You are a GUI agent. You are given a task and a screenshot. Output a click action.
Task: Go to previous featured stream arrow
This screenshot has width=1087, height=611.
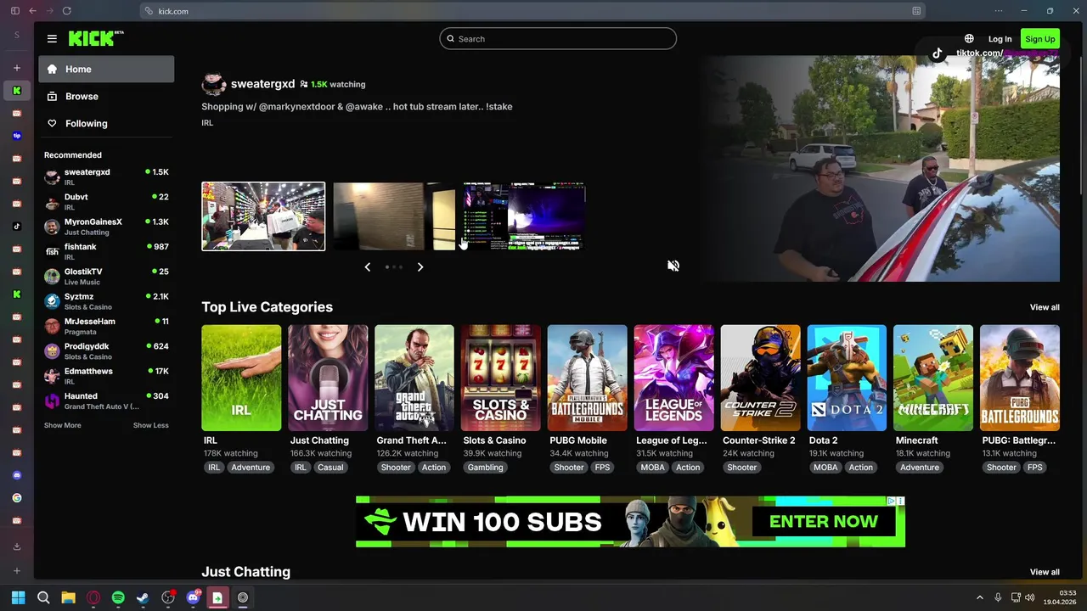[367, 266]
